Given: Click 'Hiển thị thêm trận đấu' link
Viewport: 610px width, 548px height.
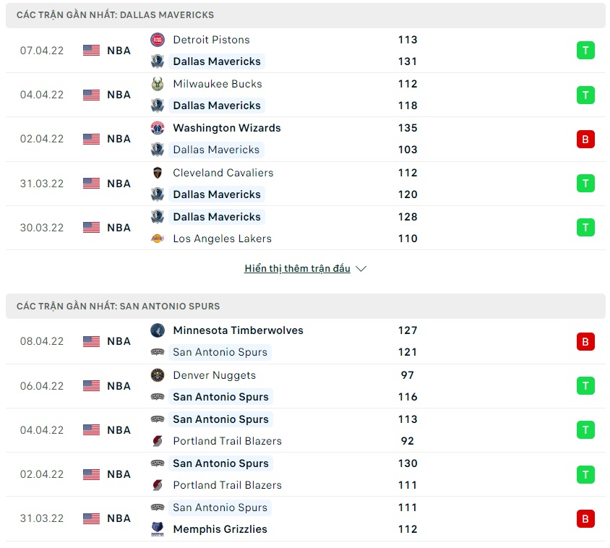Looking at the screenshot, I should (297, 268).
